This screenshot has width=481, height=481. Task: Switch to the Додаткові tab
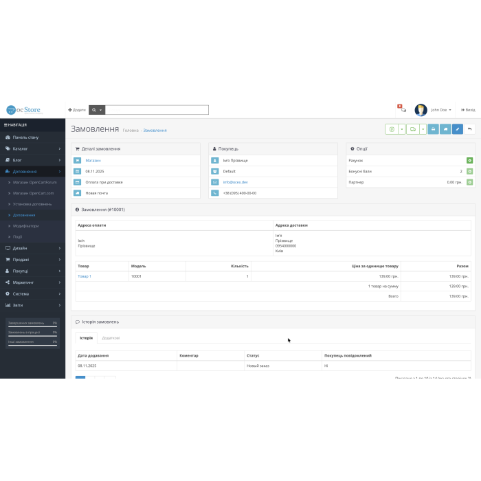coord(111,338)
